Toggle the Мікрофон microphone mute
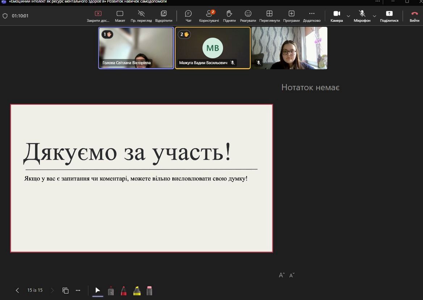Screen dimensions: 423x300 (x=362, y=16)
